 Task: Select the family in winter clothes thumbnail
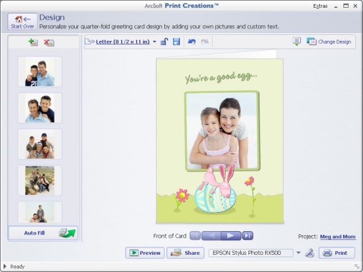pyautogui.click(x=40, y=144)
